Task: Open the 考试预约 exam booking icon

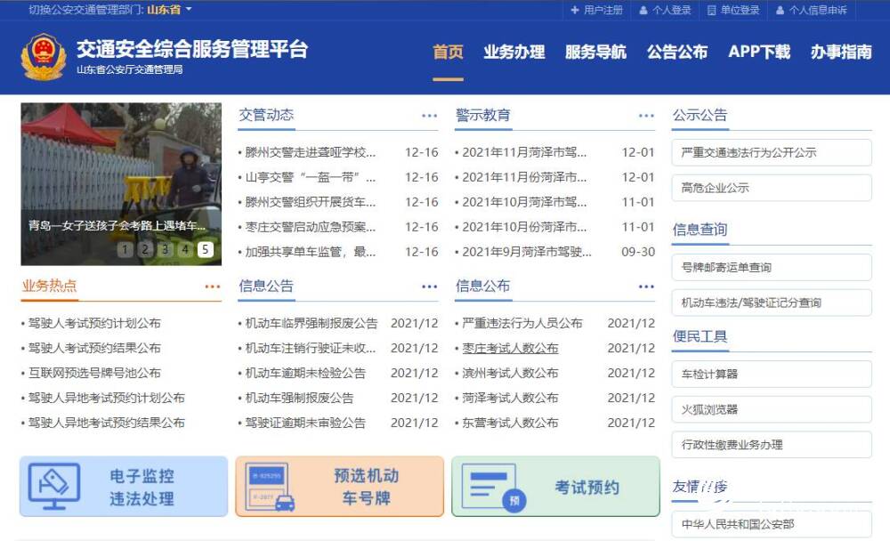Action: coord(554,485)
